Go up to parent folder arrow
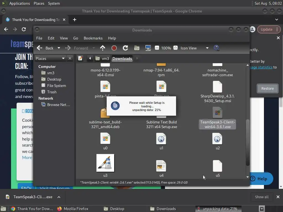This screenshot has width=283, height=212. [103, 48]
